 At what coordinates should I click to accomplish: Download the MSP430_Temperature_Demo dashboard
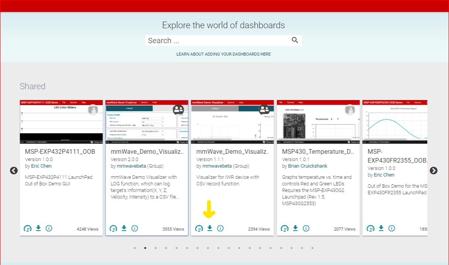295,228
